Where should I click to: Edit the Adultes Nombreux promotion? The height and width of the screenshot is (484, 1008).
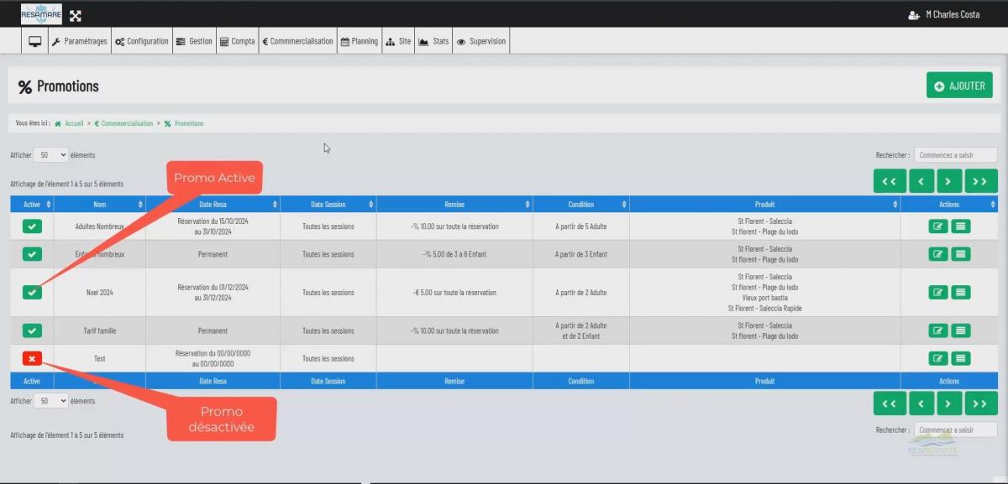coord(937,226)
